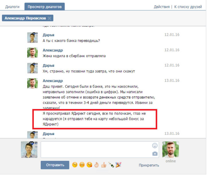The width and height of the screenshot is (208, 178).
Task: Insert the thumbs up emoji
Action: point(104,165)
